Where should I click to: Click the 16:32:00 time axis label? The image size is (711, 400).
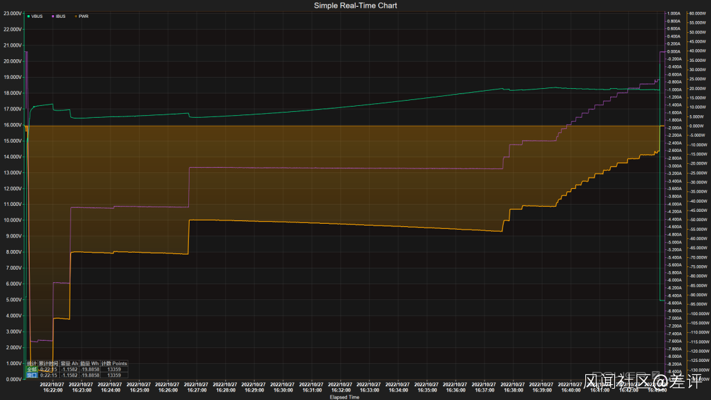point(340,390)
